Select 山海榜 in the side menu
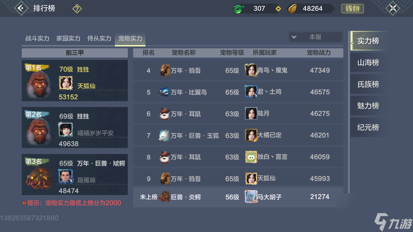This screenshot has height=232, width=413. pyautogui.click(x=368, y=63)
